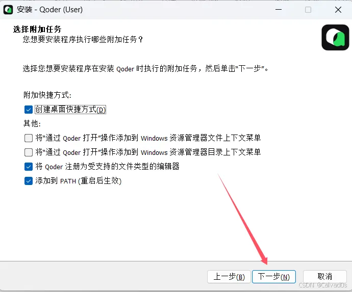The image size is (352, 292).
Task: Minimize the installer window
Action: click(279, 10)
